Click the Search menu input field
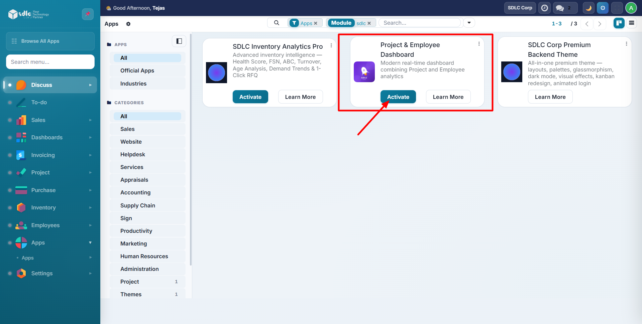This screenshot has height=324, width=642. point(50,62)
